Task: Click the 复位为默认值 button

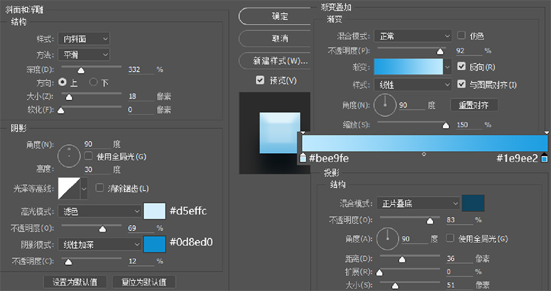Action: click(144, 282)
